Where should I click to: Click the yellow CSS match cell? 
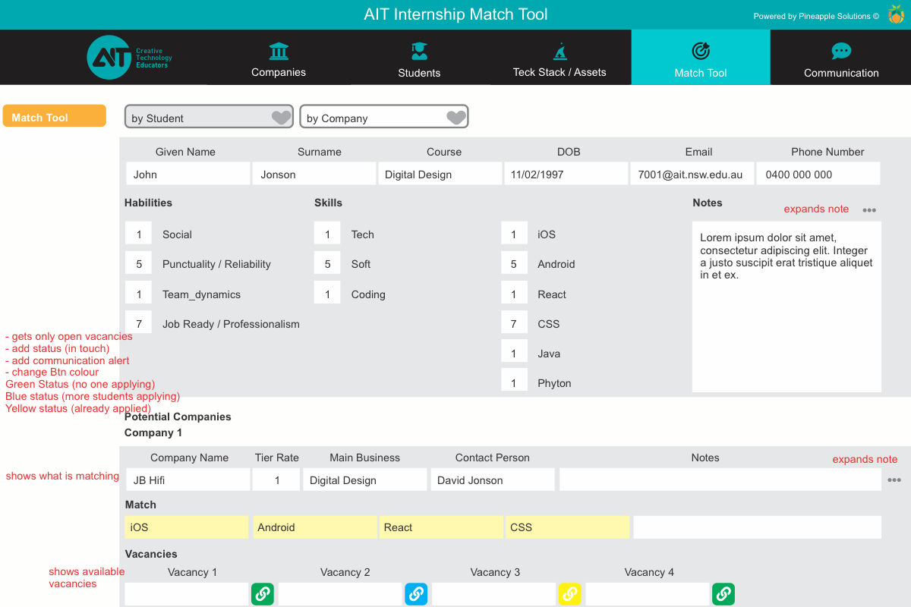(x=567, y=527)
